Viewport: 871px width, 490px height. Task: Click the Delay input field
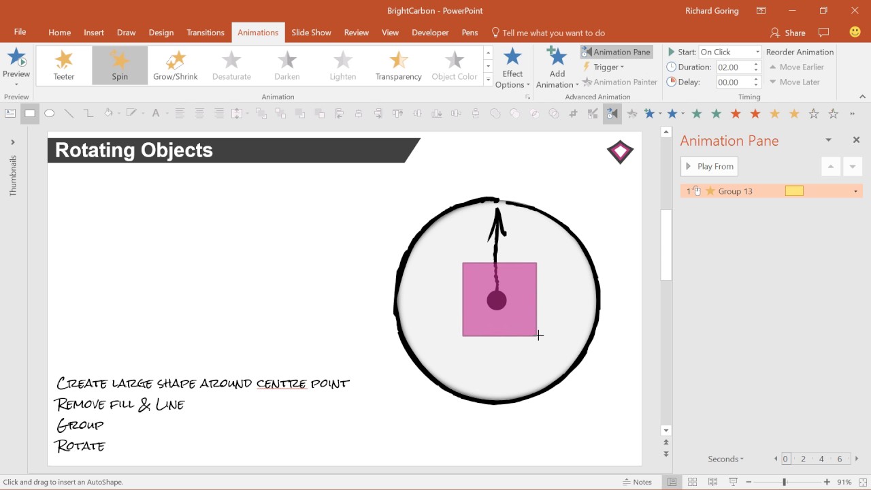click(x=734, y=82)
